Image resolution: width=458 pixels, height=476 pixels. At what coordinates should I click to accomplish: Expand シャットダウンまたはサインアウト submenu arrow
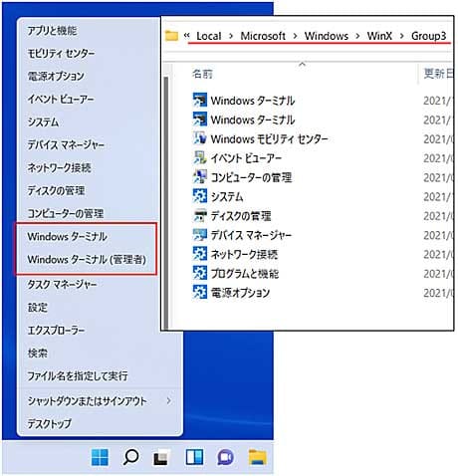tap(169, 401)
